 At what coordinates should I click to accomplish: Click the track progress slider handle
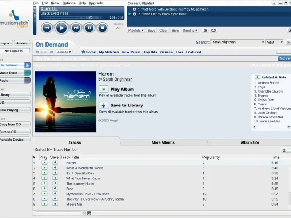(x=91, y=17)
